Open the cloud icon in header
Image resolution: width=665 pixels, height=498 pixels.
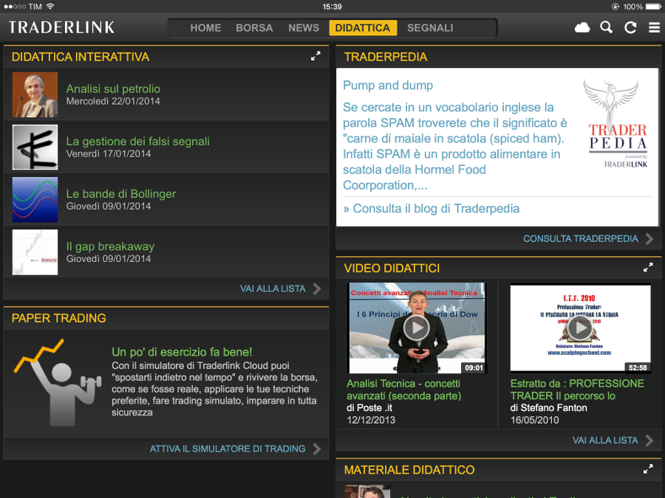582,28
